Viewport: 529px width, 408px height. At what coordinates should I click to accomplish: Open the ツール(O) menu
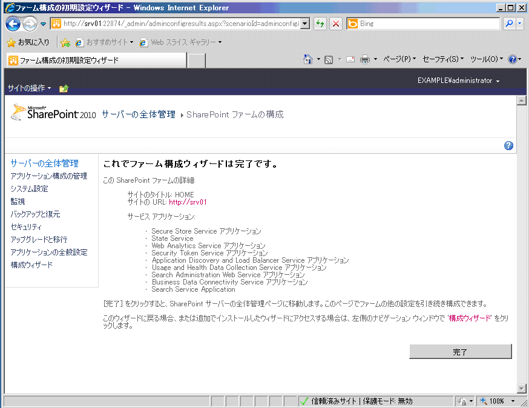(x=487, y=59)
